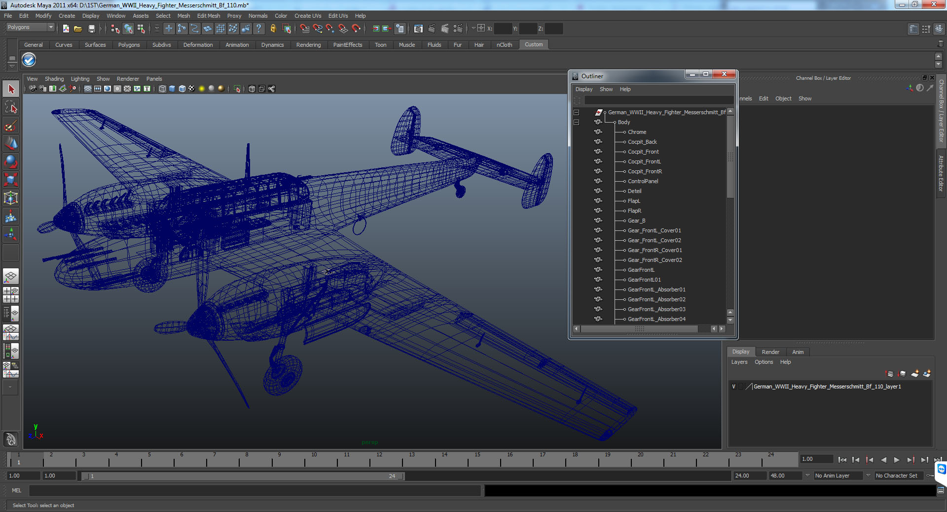Create a new empty display layer
Viewport: 947px width, 512px height.
click(914, 374)
